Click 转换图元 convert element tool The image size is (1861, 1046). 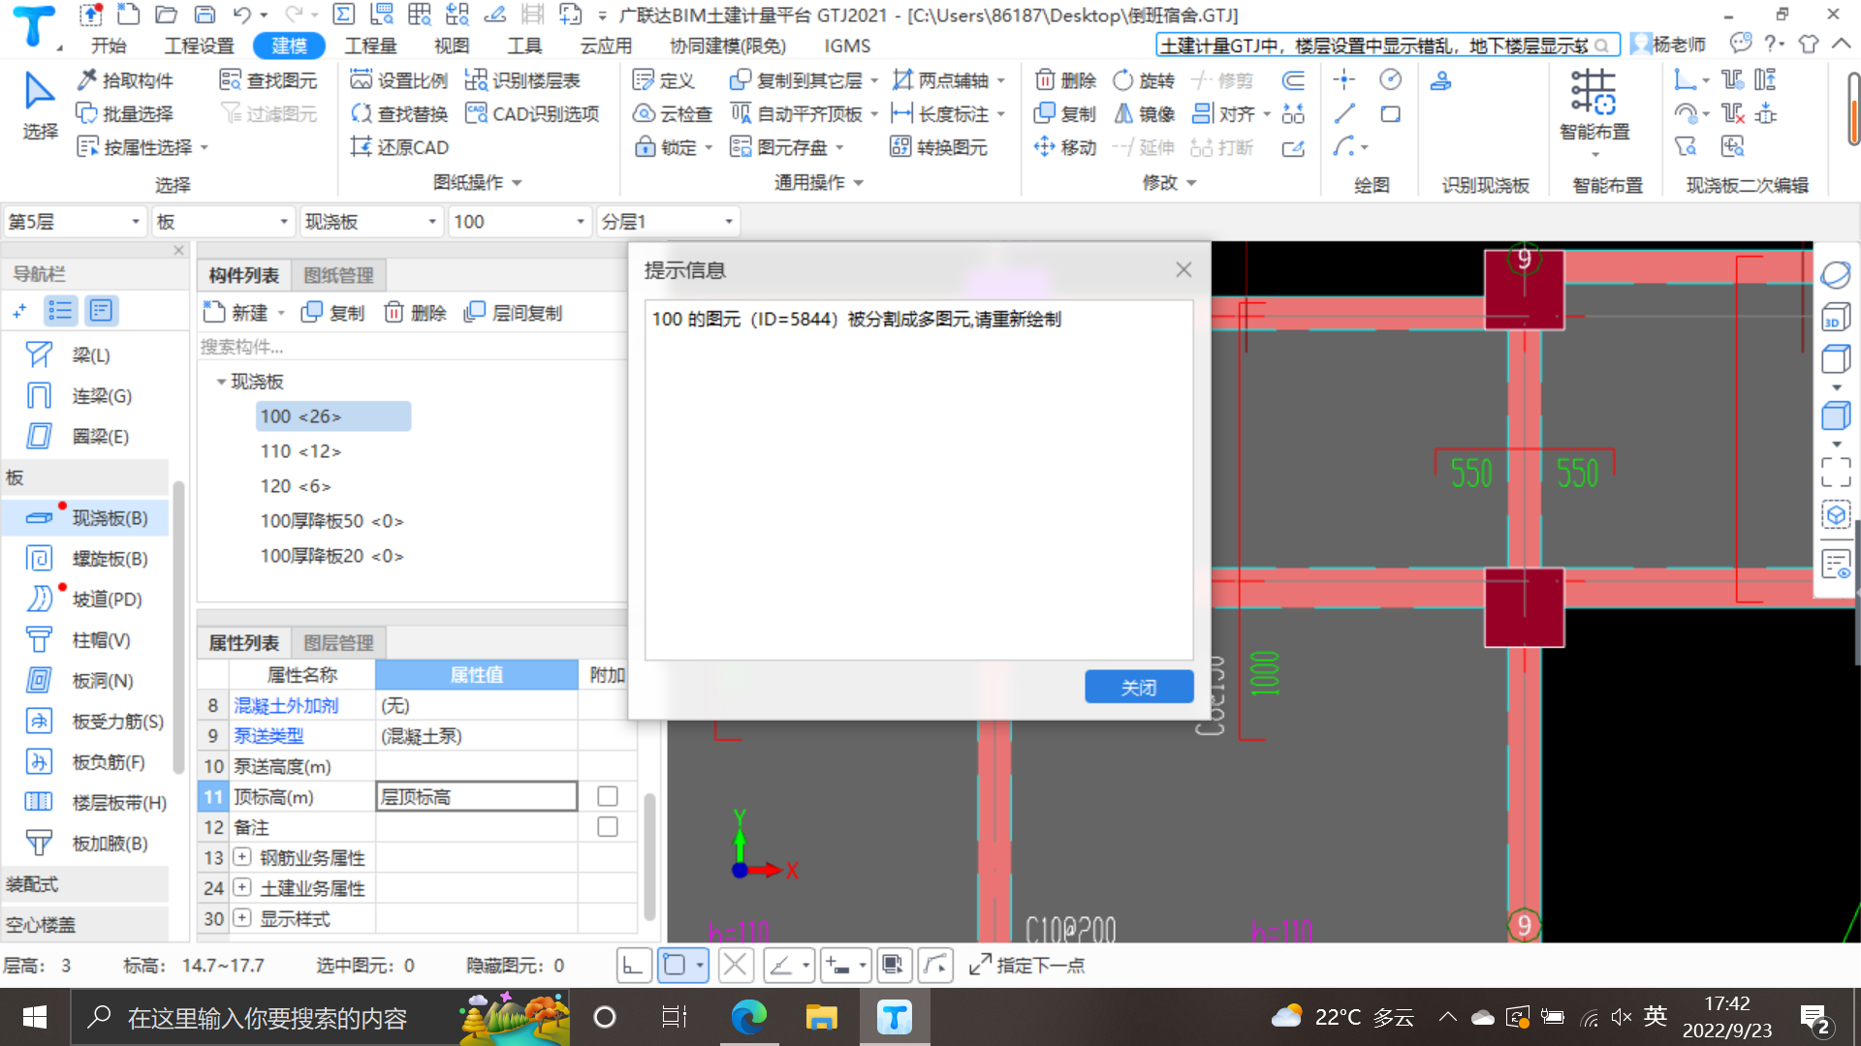[x=938, y=147]
